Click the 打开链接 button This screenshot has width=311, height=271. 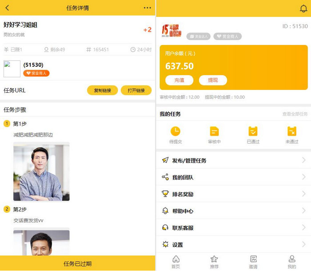tap(136, 90)
